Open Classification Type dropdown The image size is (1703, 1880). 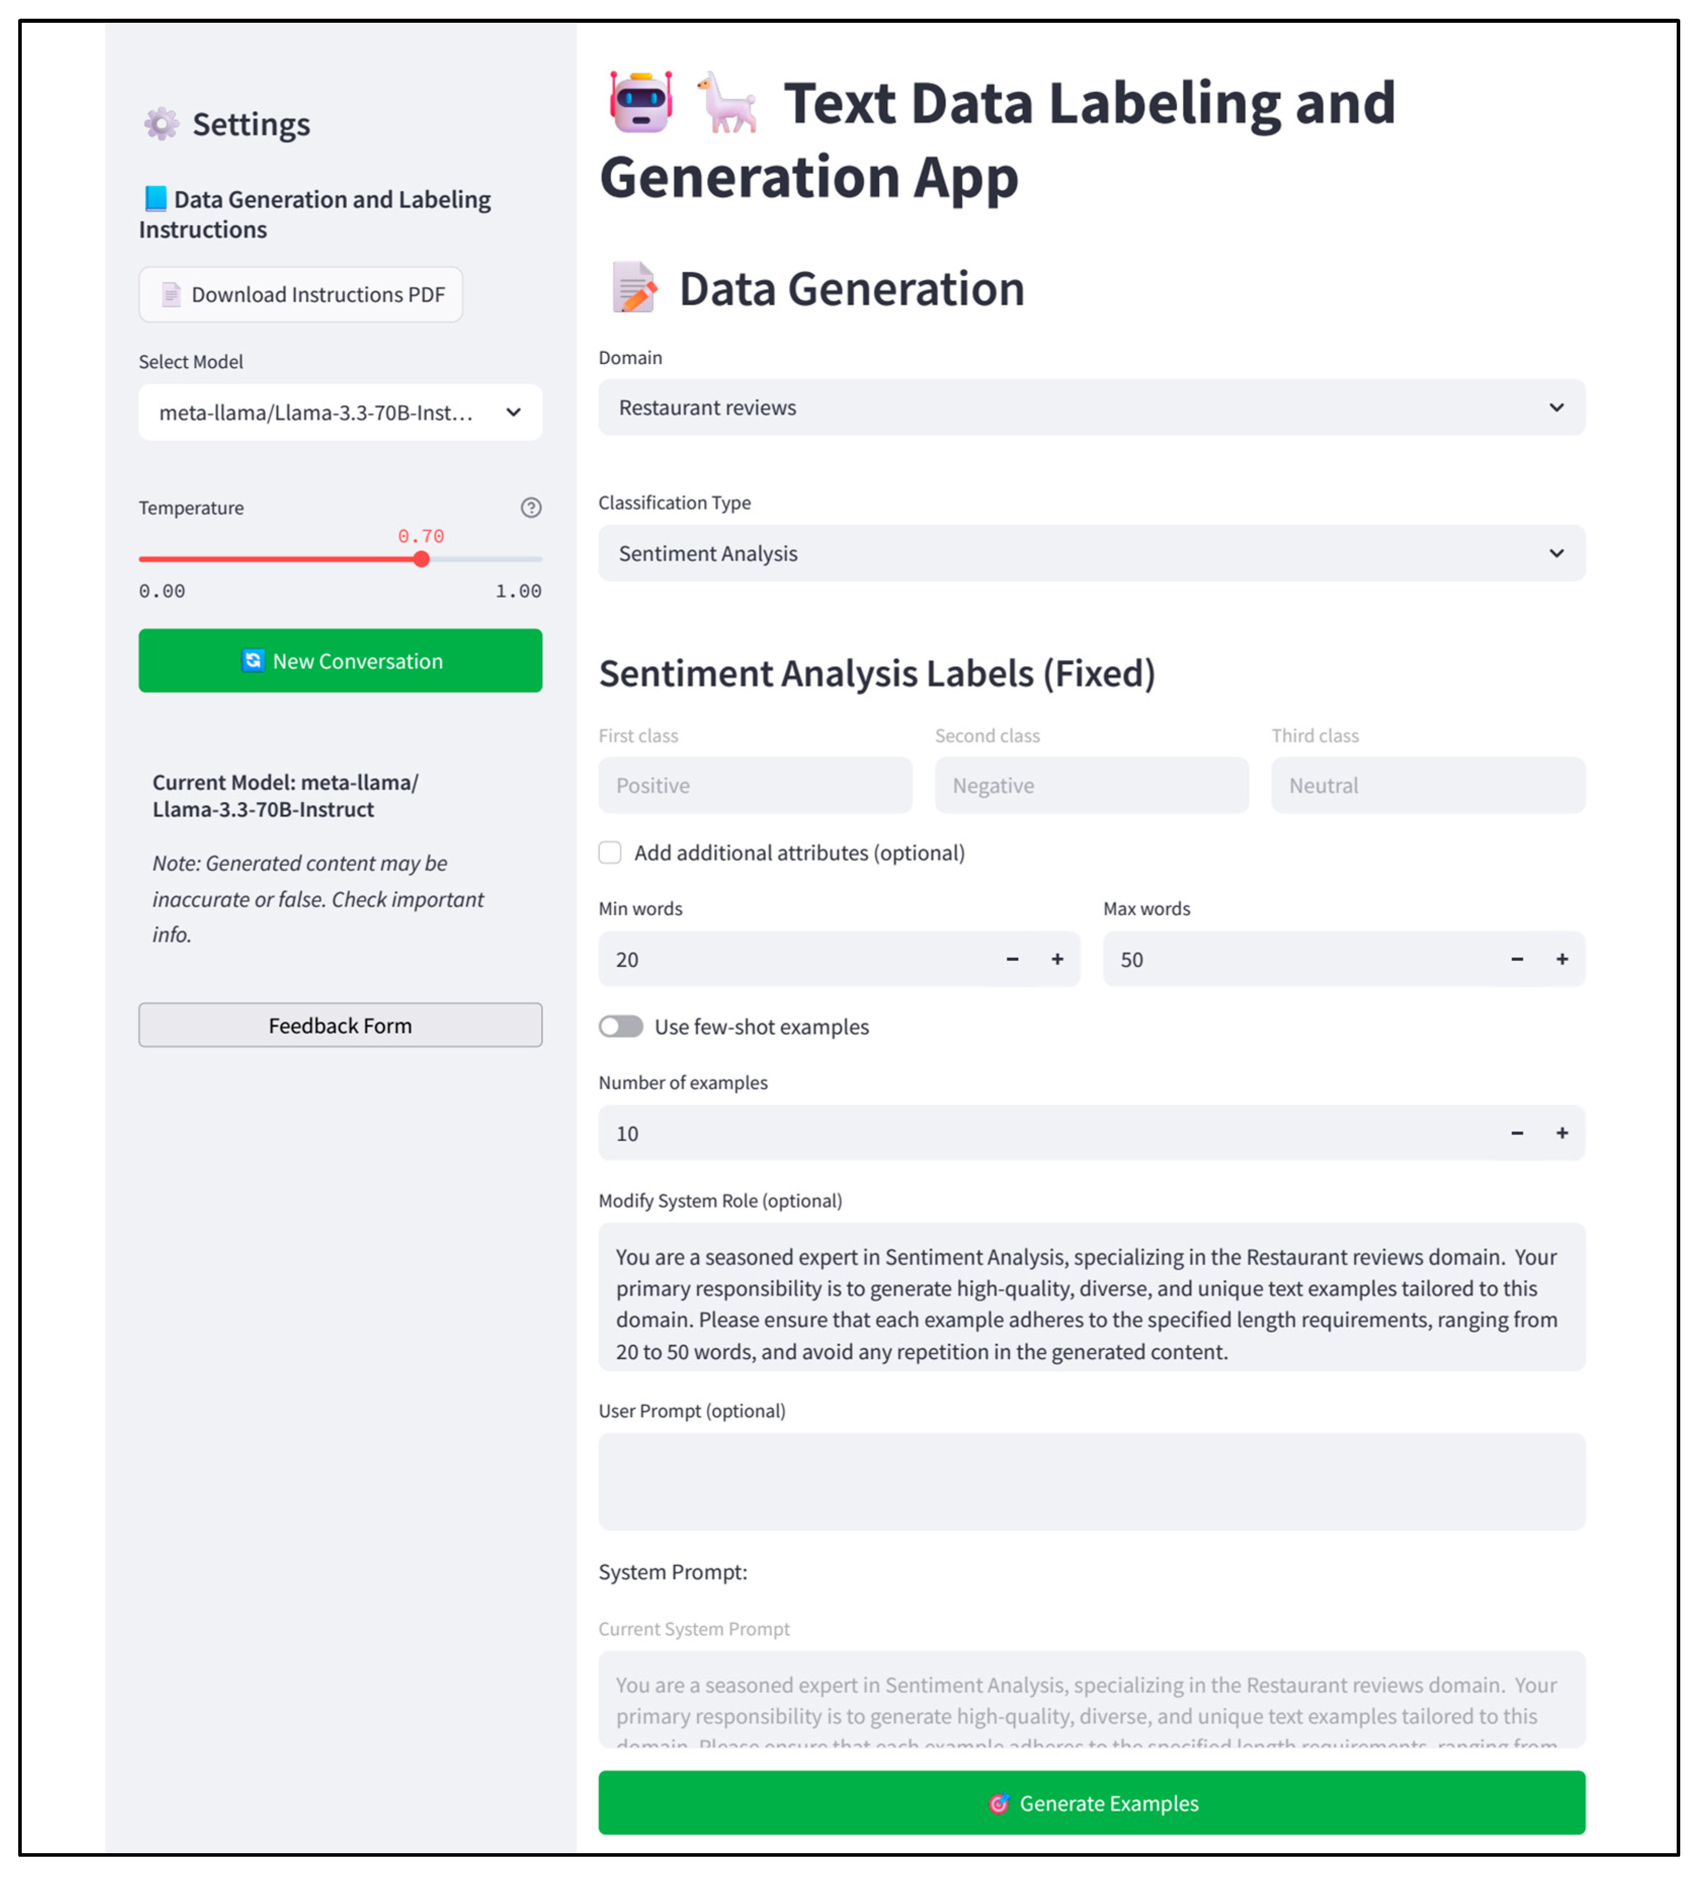coord(1091,553)
